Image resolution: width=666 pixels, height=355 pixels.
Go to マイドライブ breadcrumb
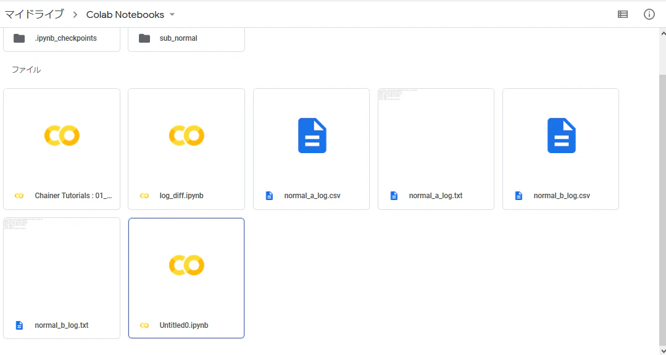[x=34, y=14]
